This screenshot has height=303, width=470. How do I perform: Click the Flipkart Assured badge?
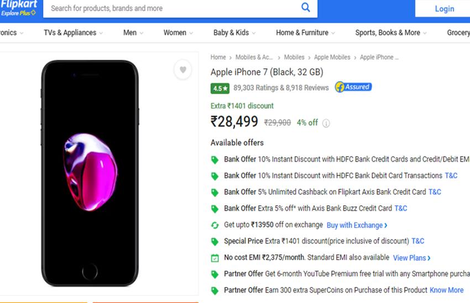coord(353,87)
